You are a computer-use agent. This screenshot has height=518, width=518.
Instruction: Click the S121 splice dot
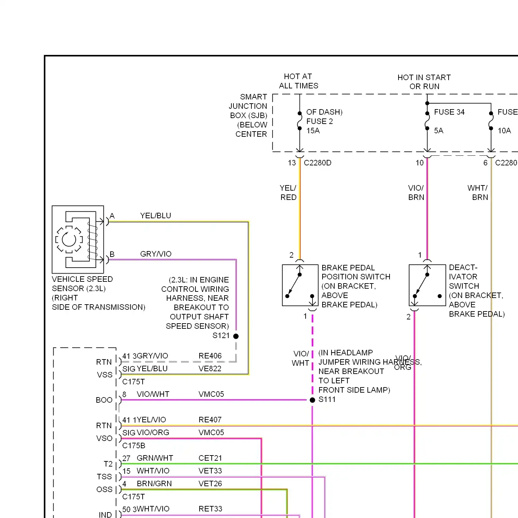[x=236, y=336]
